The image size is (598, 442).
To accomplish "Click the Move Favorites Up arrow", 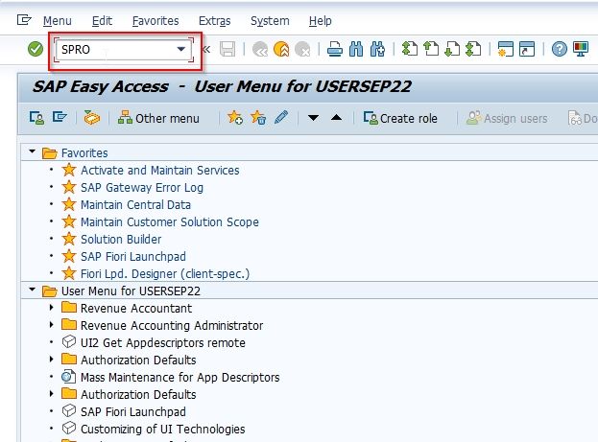I will [336, 117].
